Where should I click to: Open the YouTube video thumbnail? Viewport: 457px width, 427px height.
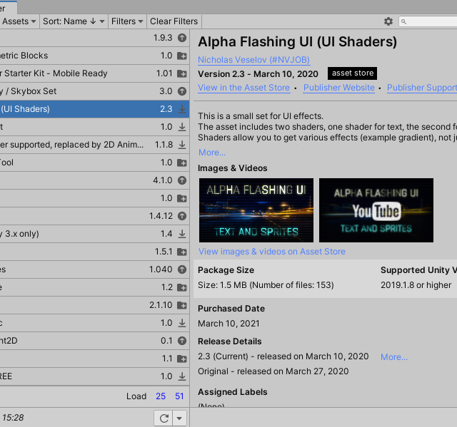[376, 210]
